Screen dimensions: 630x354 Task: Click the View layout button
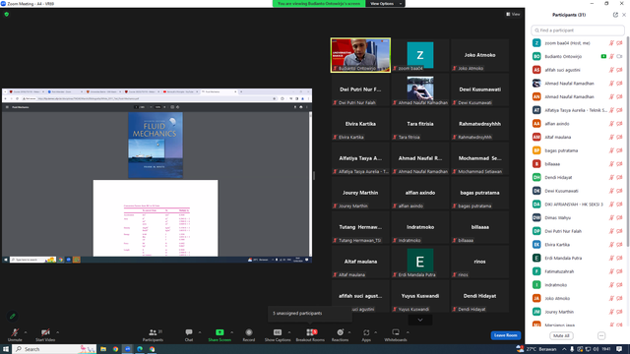513,14
